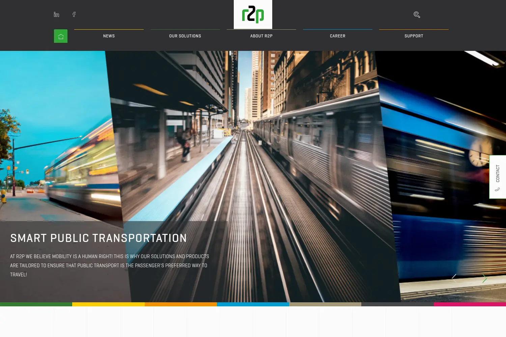Open the Career menu

[338, 36]
